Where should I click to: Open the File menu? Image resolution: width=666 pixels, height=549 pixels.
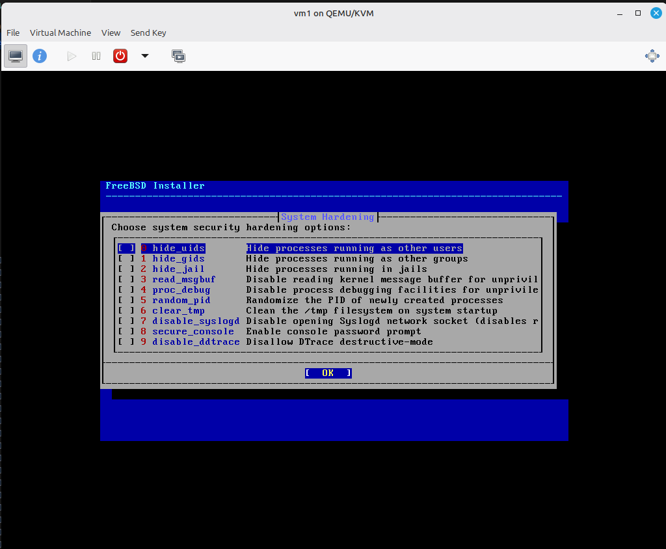[13, 33]
